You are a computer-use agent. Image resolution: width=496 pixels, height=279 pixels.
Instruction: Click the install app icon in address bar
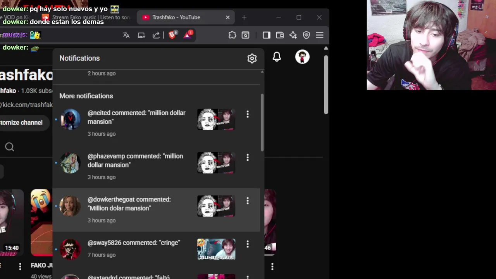[141, 35]
